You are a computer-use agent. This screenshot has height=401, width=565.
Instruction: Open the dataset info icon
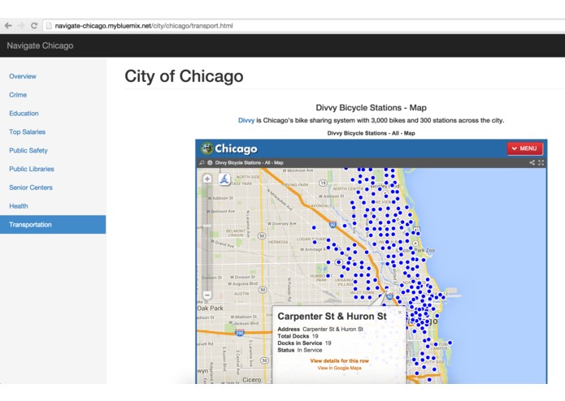click(210, 162)
